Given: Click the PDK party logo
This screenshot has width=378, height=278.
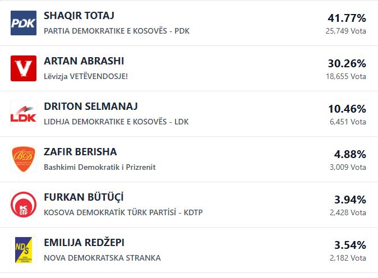Looking at the screenshot, I should click(24, 23).
